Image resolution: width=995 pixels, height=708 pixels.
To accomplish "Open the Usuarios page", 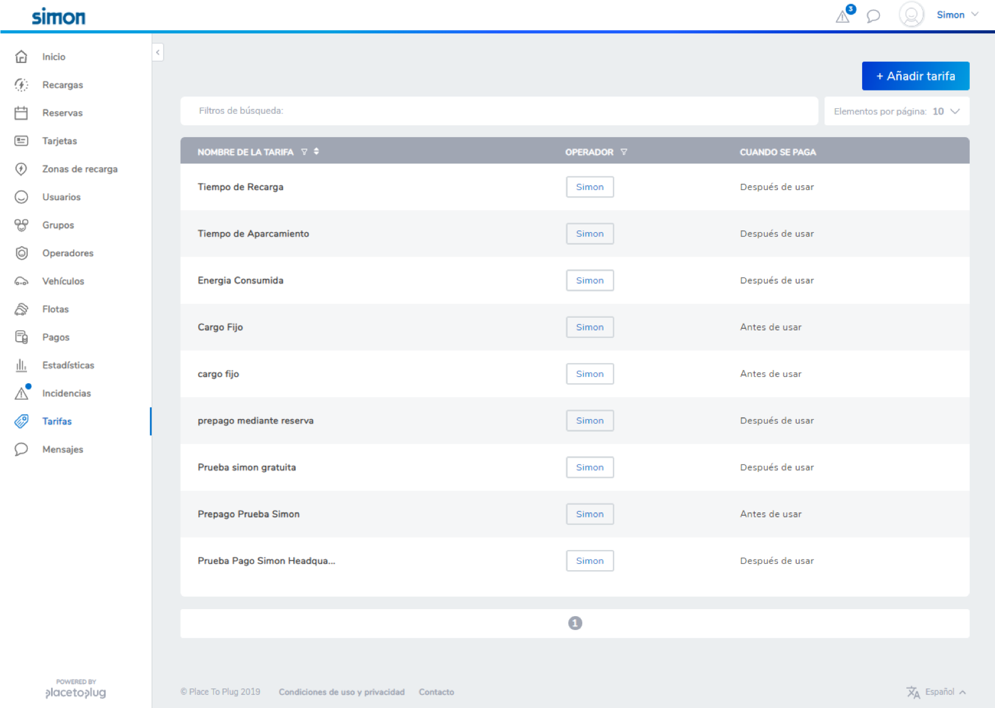I will click(x=62, y=197).
